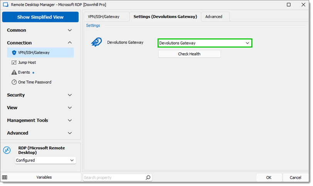Screen dimensions: 313x186
Task: Click the Common section header
Action: click(x=17, y=30)
